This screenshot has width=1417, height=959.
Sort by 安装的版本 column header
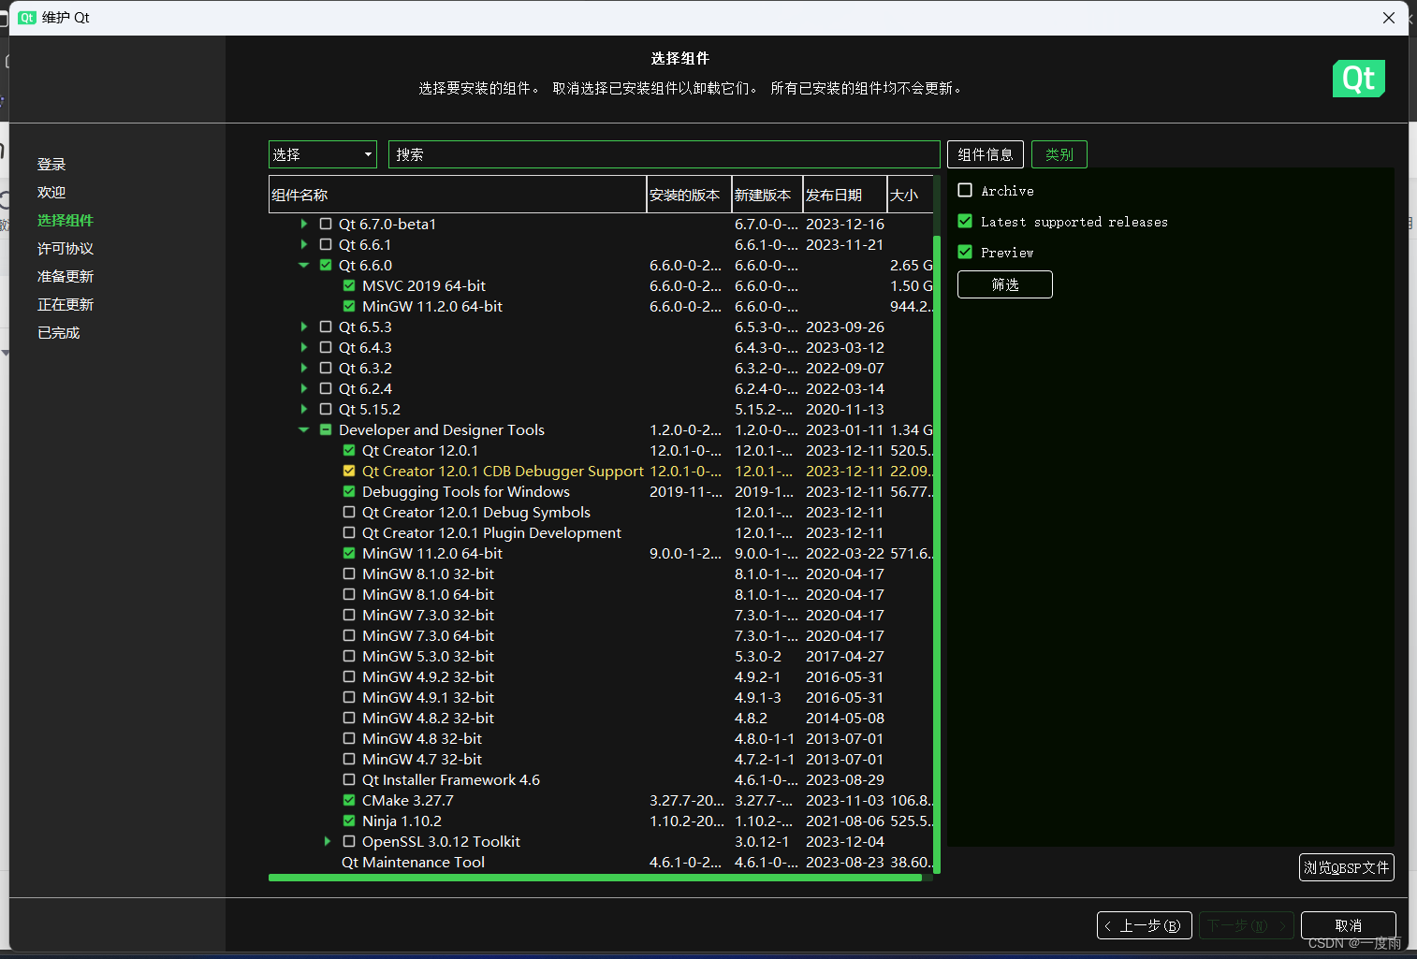pos(689,195)
